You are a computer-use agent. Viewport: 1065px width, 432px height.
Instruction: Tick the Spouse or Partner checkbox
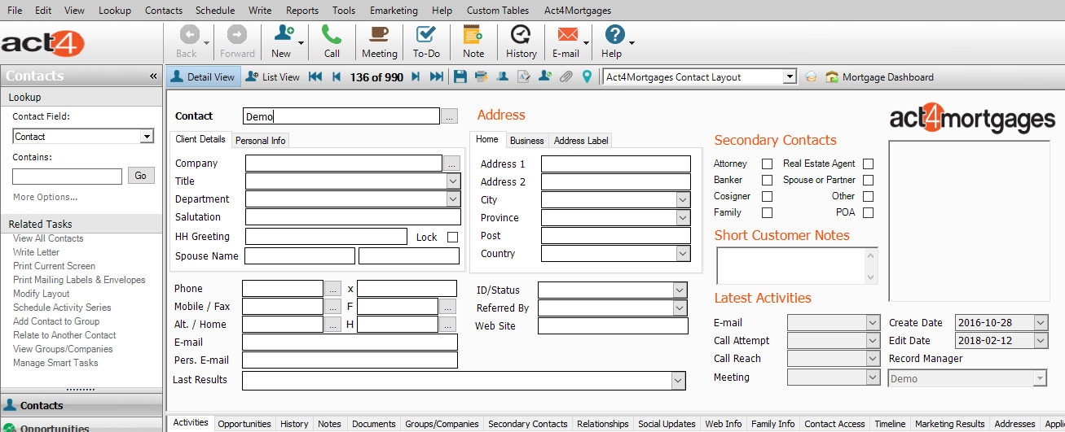point(868,180)
